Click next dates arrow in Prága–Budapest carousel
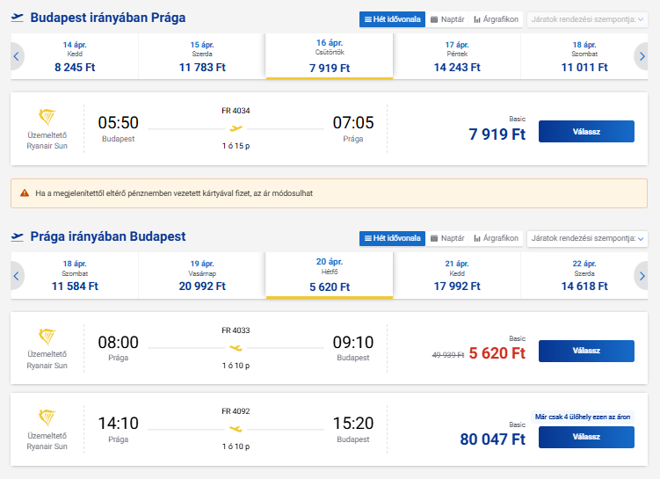Screen dimensions: 660x479 pyautogui.click(x=642, y=275)
